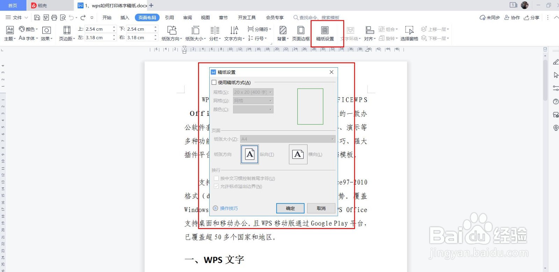Image resolution: width=559 pixels, height=272 pixels.
Task: Open print preview icon in quick toolbar
Action: 63,17
